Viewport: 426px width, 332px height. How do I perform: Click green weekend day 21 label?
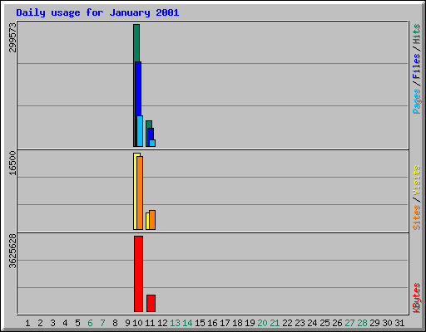tap(275, 323)
